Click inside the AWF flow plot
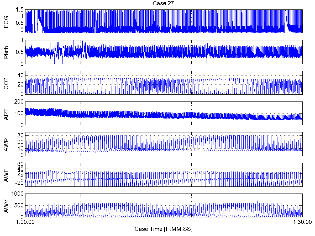Screen dimensions: 315x236 [x=164, y=175]
